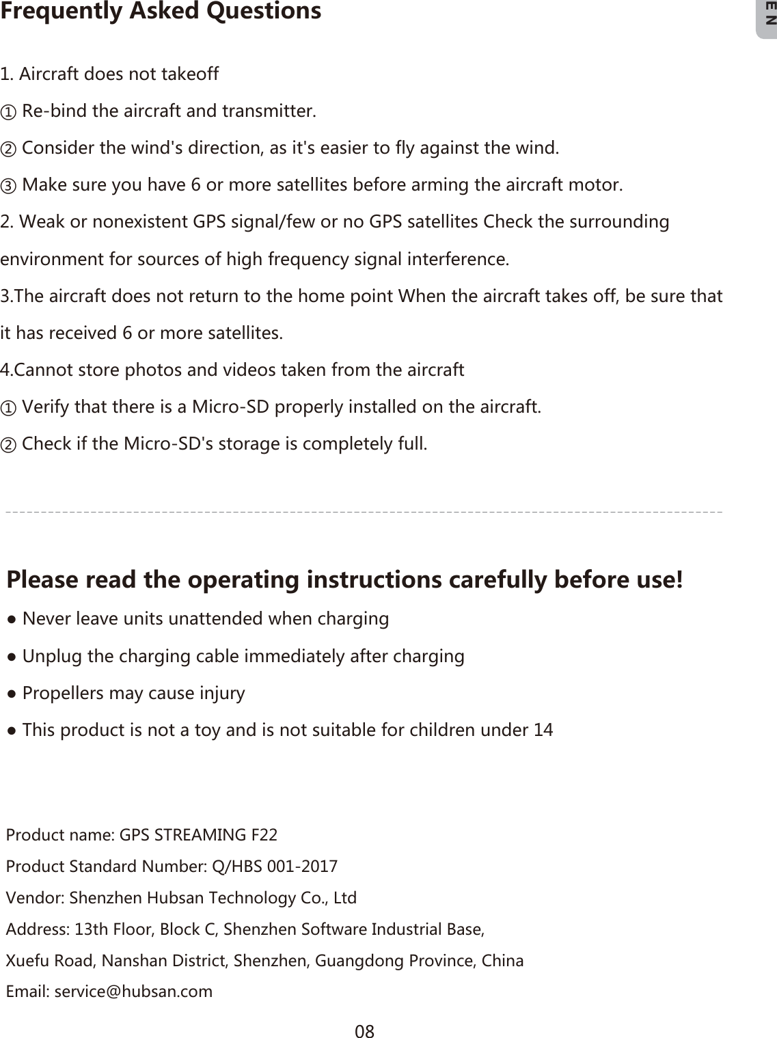
Task: Click the 'aircraft does not return' question line
Action: (361, 297)
